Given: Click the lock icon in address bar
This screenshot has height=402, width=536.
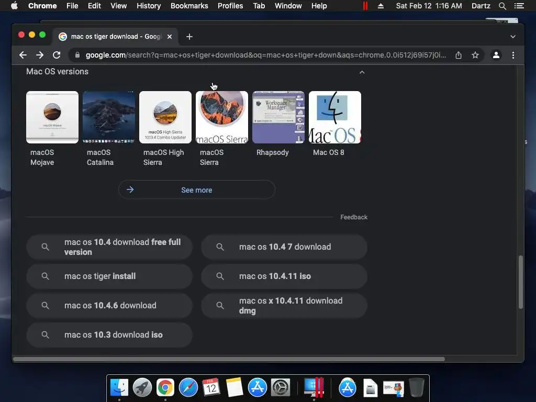Looking at the screenshot, I should [x=77, y=55].
